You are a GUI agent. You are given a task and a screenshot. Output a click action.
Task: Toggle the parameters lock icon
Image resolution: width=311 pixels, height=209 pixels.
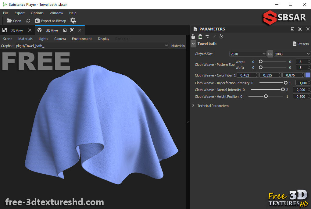(193, 36)
